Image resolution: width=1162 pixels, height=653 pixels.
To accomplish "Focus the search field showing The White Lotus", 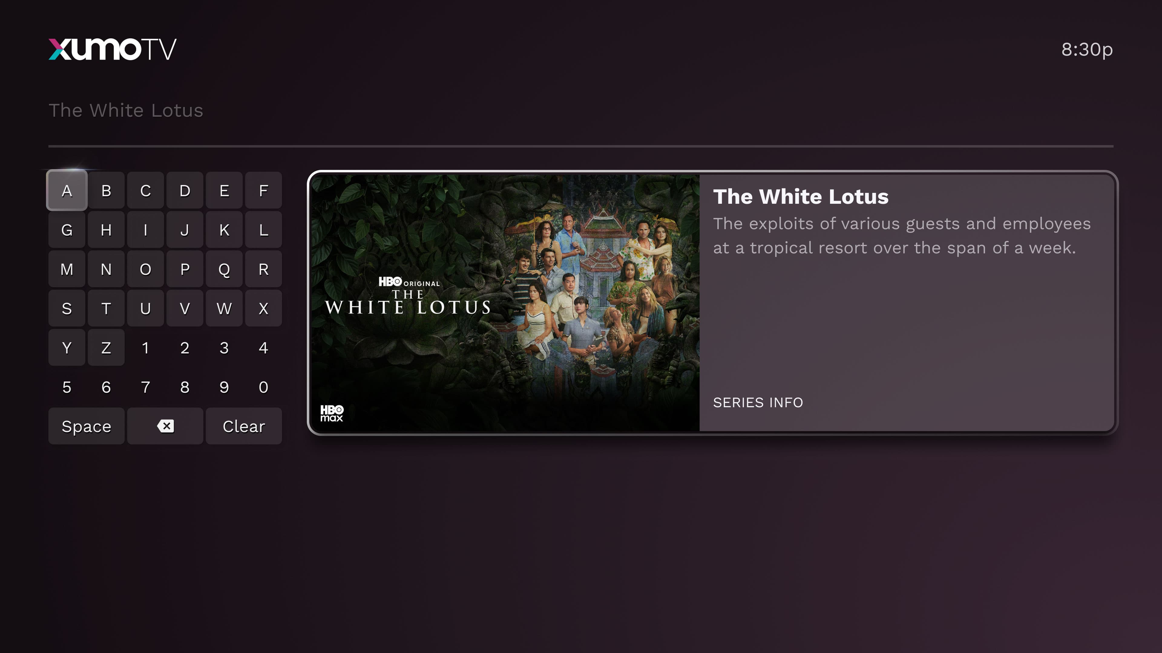I will (581, 110).
